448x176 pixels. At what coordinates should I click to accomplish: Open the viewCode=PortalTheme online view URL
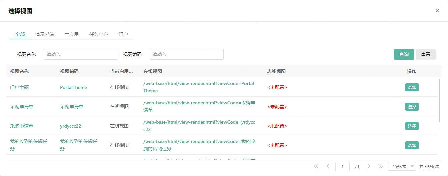pyautogui.click(x=199, y=87)
